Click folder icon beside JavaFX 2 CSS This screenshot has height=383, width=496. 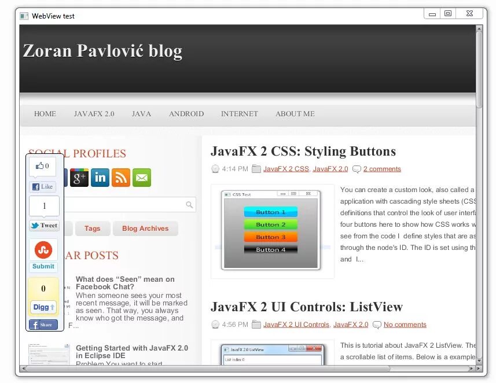[x=256, y=169]
